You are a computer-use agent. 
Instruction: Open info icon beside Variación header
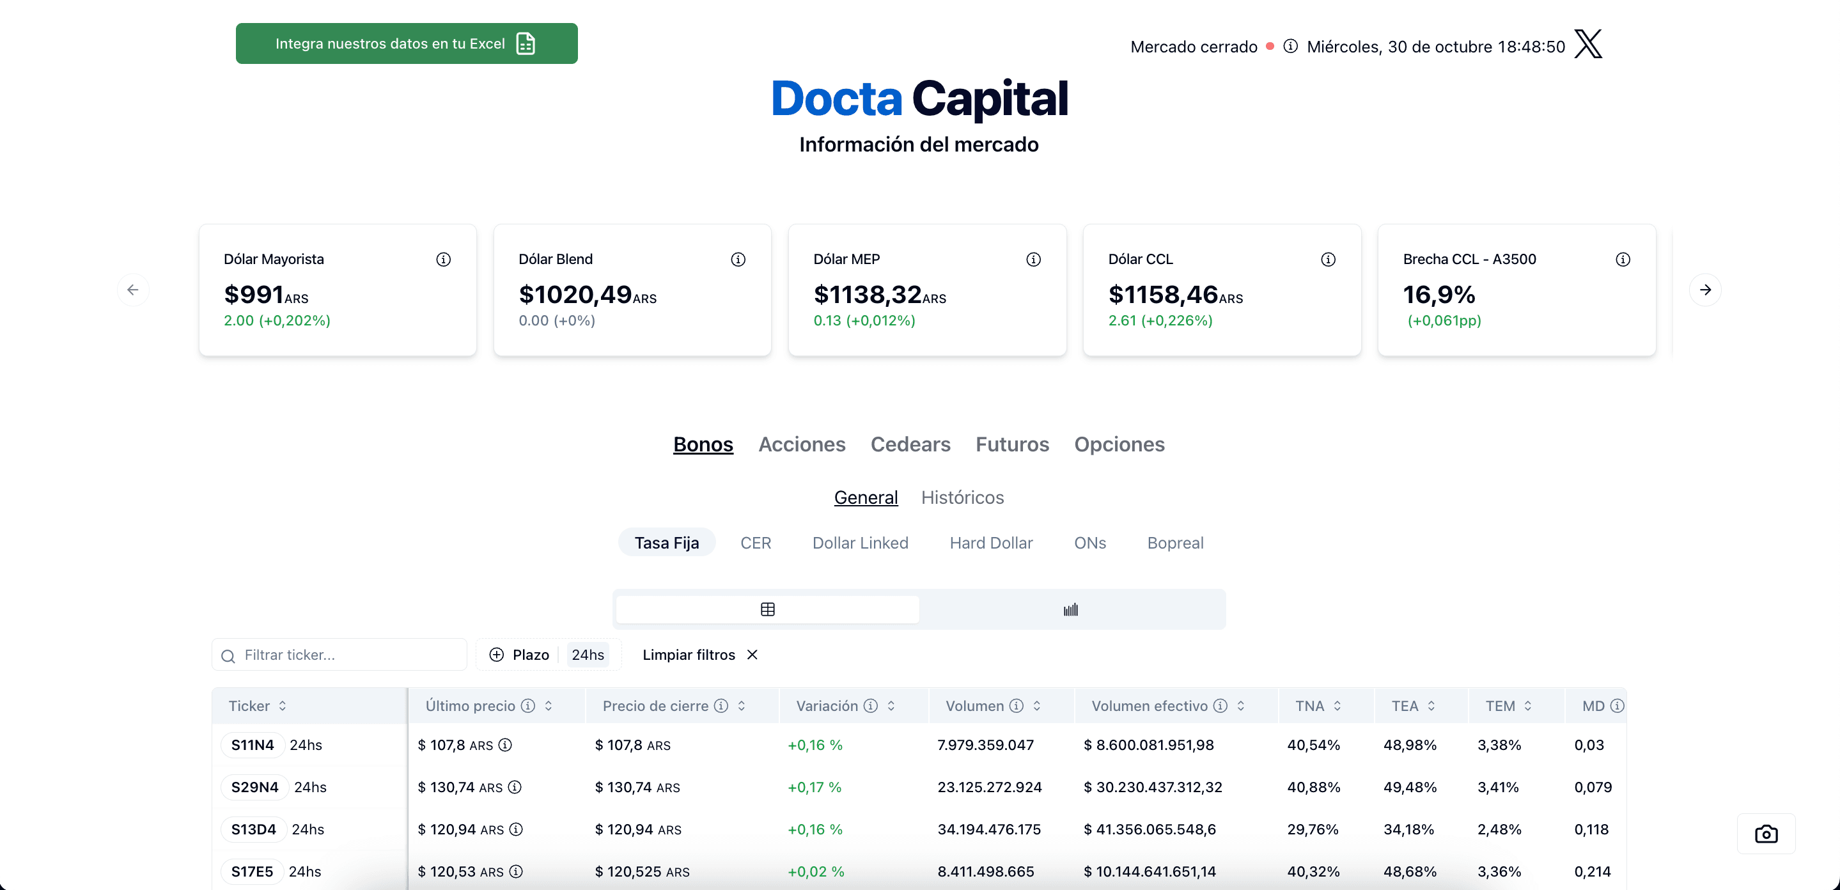pos(871,706)
